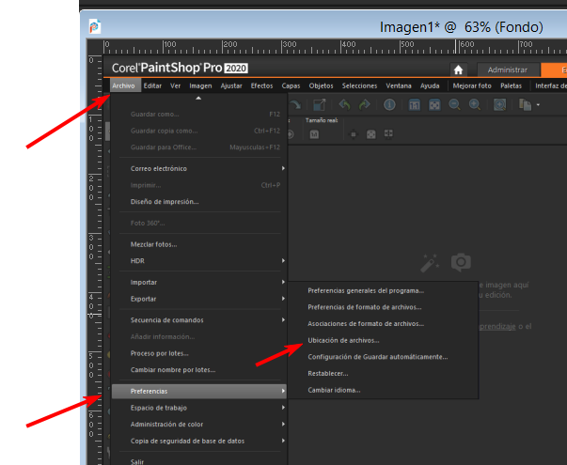This screenshot has height=465, width=567.
Task: Click Salir at menu bottom
Action: pos(199,460)
